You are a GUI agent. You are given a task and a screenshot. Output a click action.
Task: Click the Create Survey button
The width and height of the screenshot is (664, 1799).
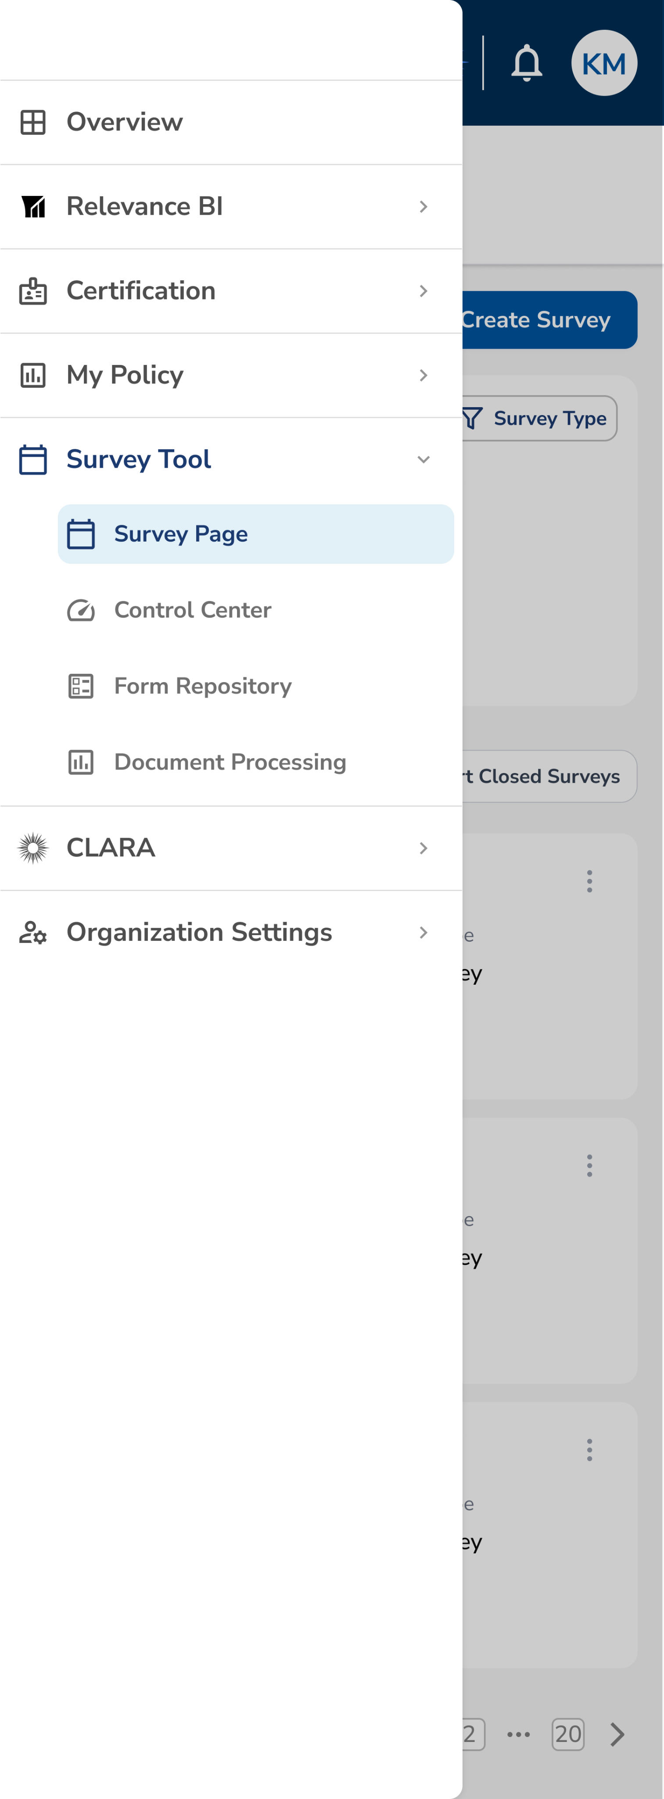549,320
